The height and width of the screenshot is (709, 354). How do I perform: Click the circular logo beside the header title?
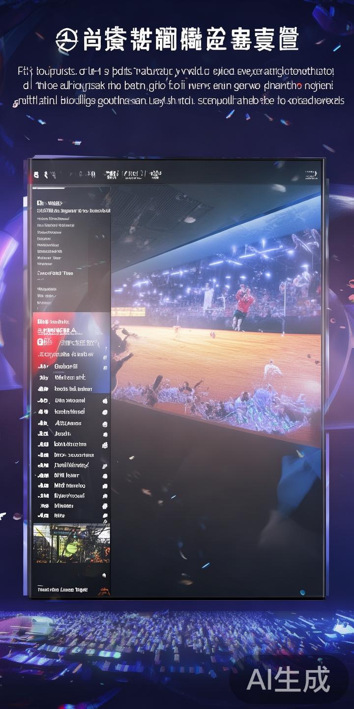click(67, 40)
